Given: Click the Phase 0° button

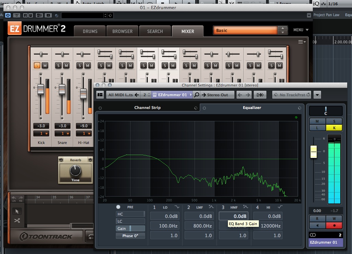Looking at the screenshot, I should click(130, 236).
